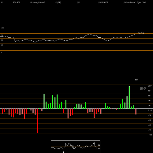
Task: Select the SRIPIPES ticker text in header
Action: point(103,2)
